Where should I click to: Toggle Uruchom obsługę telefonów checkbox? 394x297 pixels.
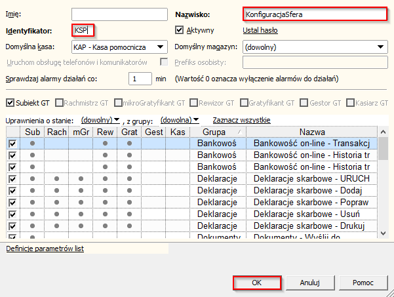(164, 62)
